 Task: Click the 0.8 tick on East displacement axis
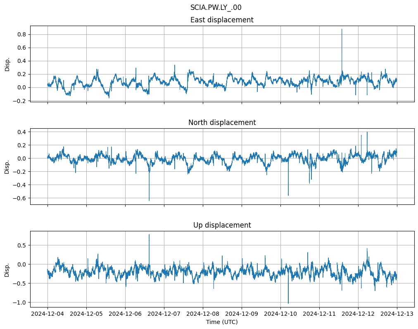21,34
